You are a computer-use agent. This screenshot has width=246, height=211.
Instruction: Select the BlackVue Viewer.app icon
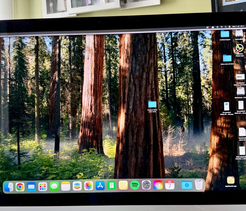point(239,48)
